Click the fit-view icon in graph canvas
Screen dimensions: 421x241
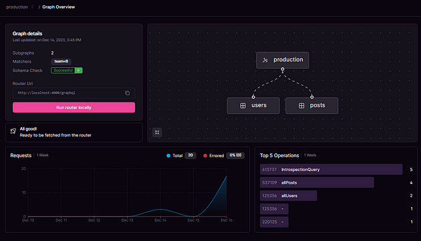157,132
